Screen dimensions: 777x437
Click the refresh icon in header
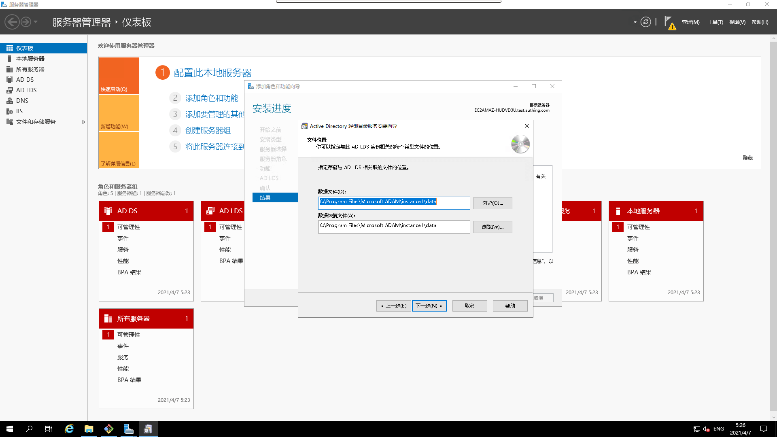[x=646, y=22]
